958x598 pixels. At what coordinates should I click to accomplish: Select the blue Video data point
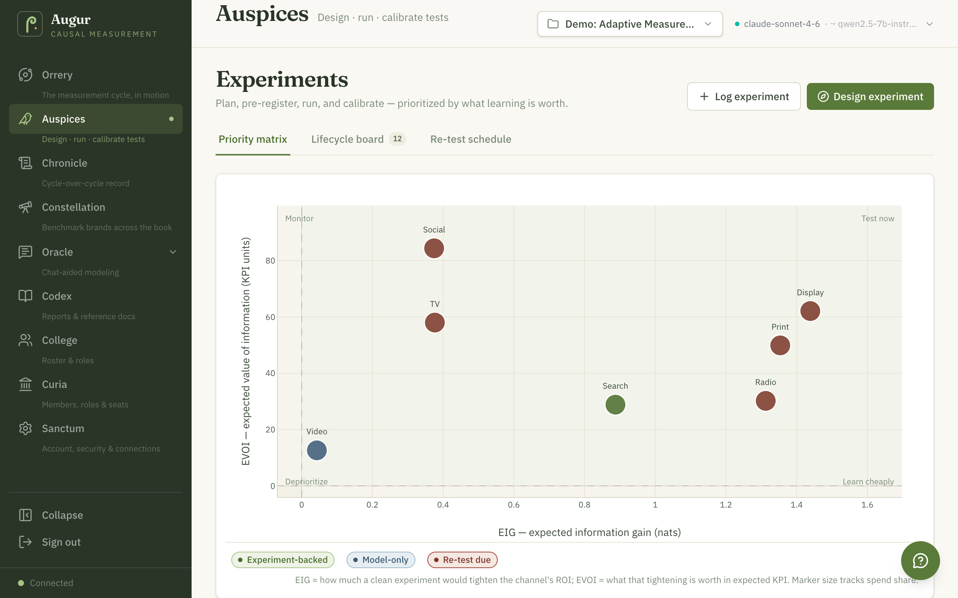317,450
